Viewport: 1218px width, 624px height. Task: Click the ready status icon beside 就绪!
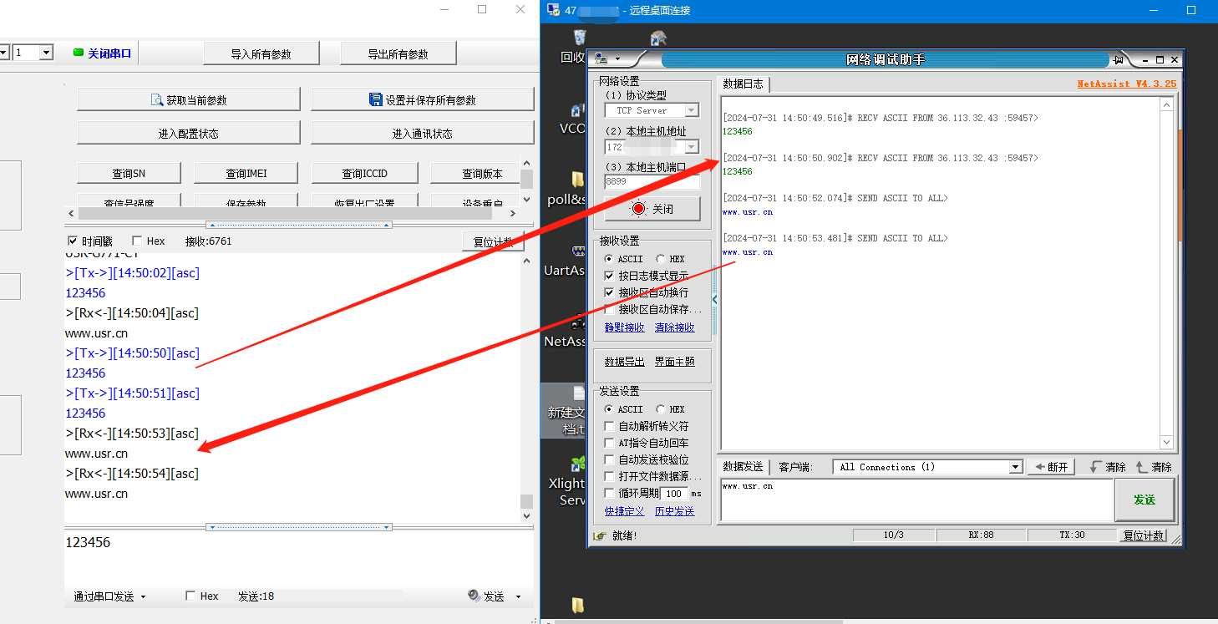tap(600, 535)
